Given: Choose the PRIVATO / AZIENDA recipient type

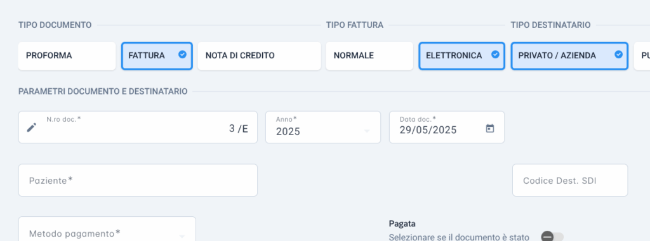Looking at the screenshot, I should point(569,55).
